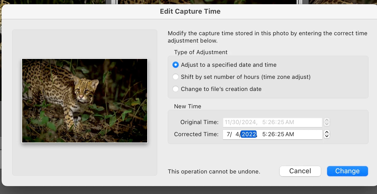This screenshot has height=194, width=377.
Task: Select month value 7 in Corrected Time
Action: (x=228, y=134)
